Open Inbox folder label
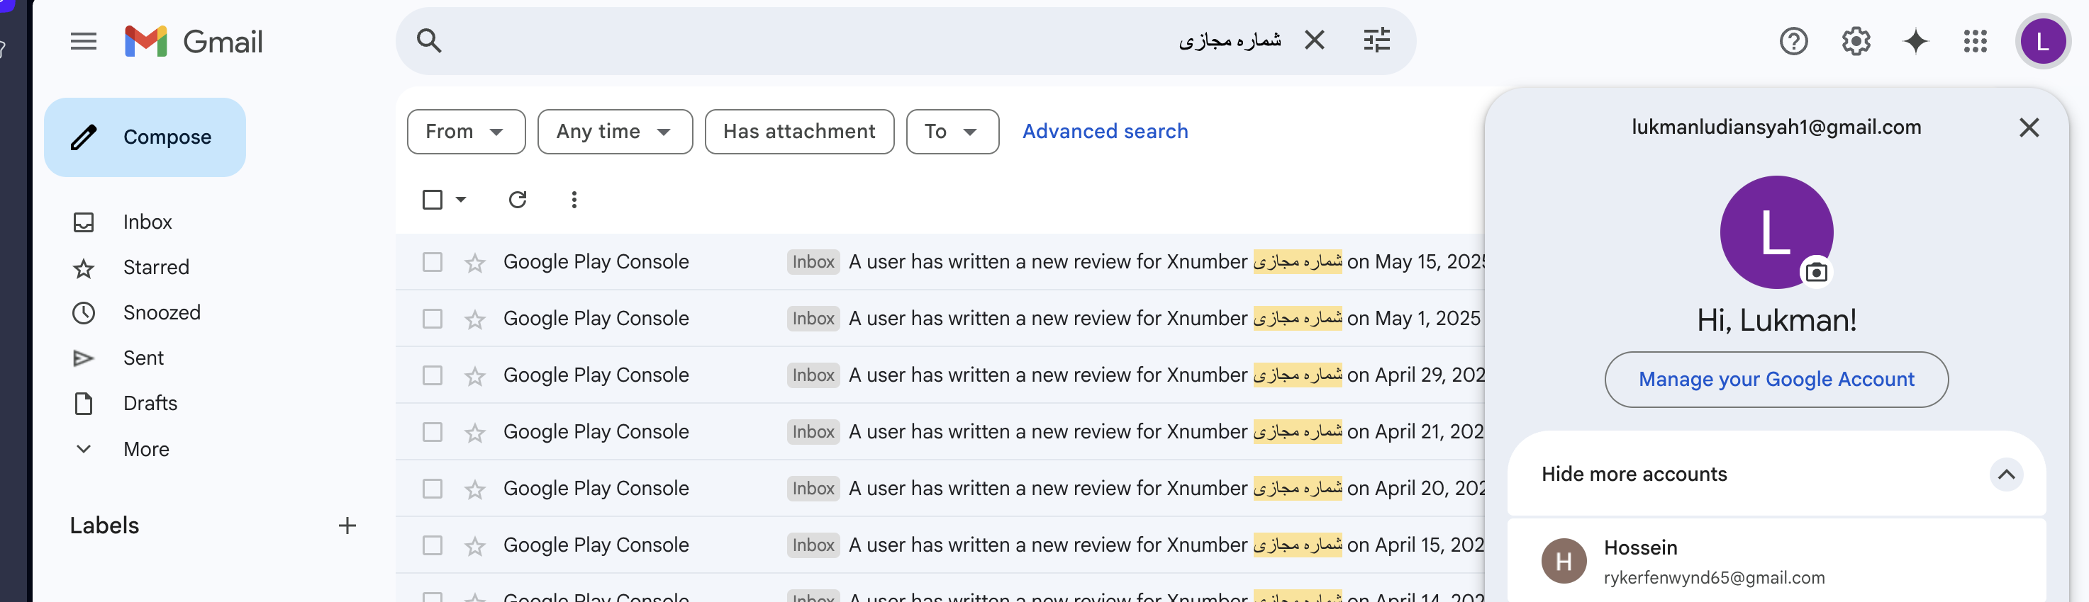Image resolution: width=2089 pixels, height=602 pixels. (x=147, y=222)
